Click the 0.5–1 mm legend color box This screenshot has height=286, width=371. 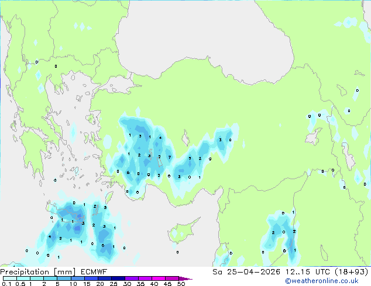(x=23, y=278)
